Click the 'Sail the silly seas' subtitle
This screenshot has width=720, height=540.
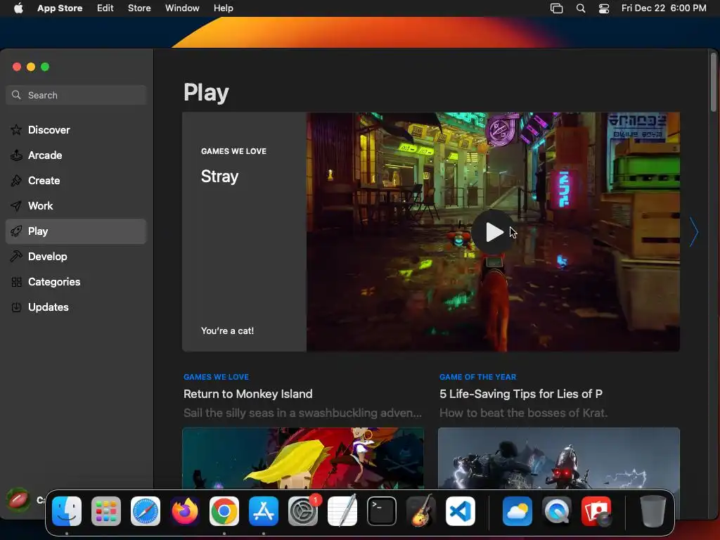click(x=302, y=413)
